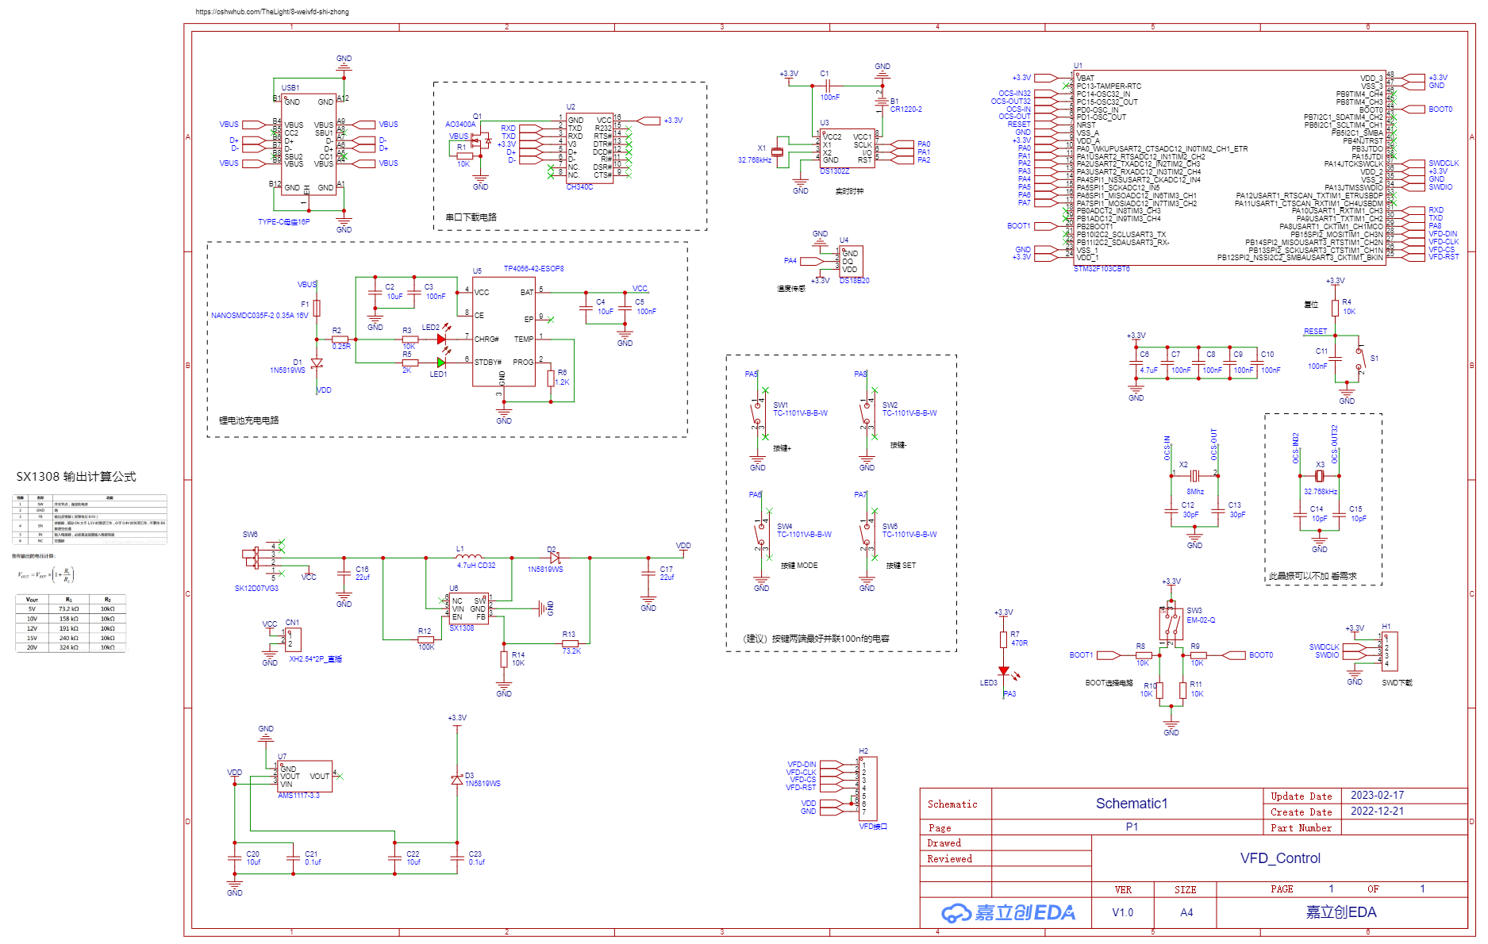Click the 按键 SET caption
This screenshot has width=1488, height=944.
tap(901, 566)
